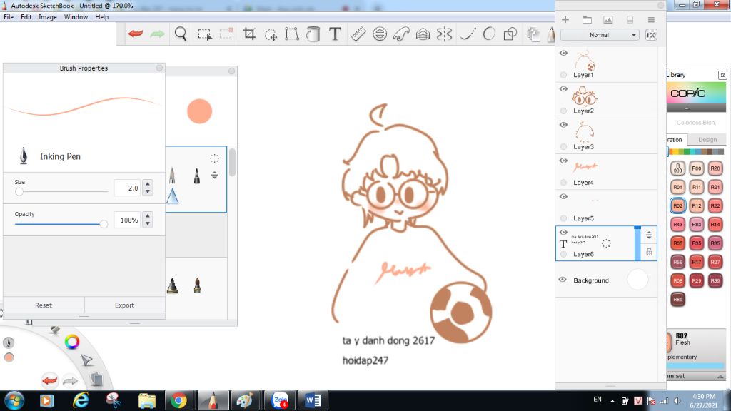Screen dimensions: 731x411
Task: Hide Layer6 using its eye icon
Action: 563,232
